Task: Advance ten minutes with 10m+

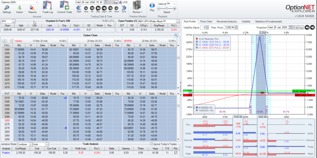Action: click(x=116, y=9)
